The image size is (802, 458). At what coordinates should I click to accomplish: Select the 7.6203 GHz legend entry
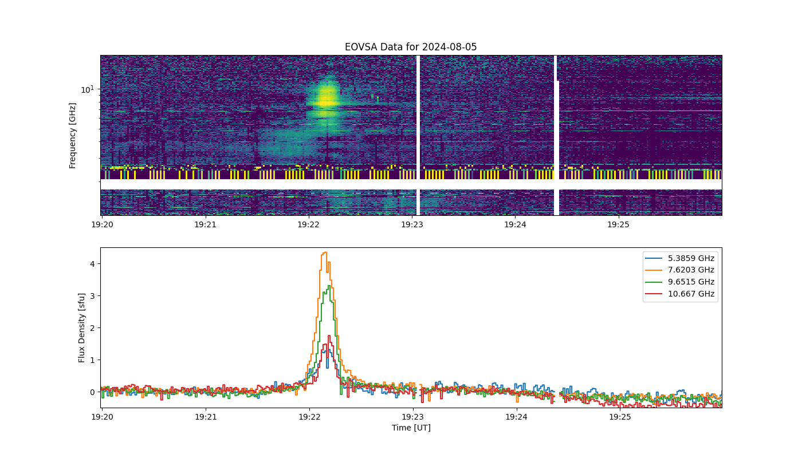point(681,270)
